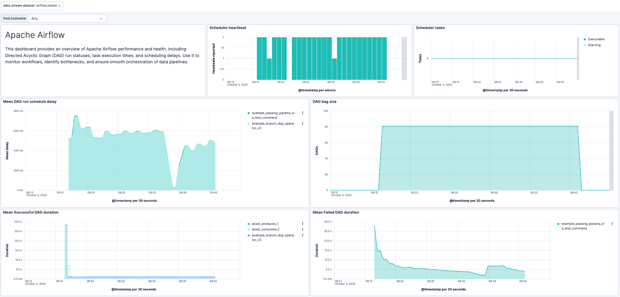Open legend options for asset_consumes_1
The height and width of the screenshot is (297, 620).
tap(302, 229)
